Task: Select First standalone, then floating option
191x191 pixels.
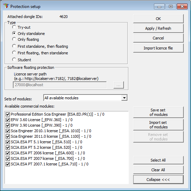Action: (x=14, y=46)
